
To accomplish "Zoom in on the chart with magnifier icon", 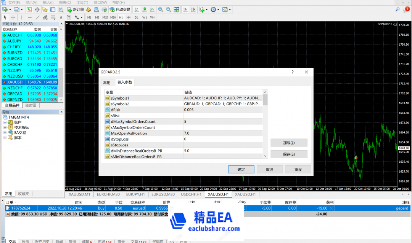I will (x=160, y=10).
